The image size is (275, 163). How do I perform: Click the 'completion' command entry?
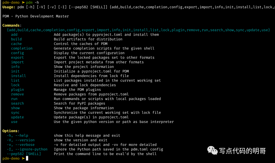click(22, 48)
